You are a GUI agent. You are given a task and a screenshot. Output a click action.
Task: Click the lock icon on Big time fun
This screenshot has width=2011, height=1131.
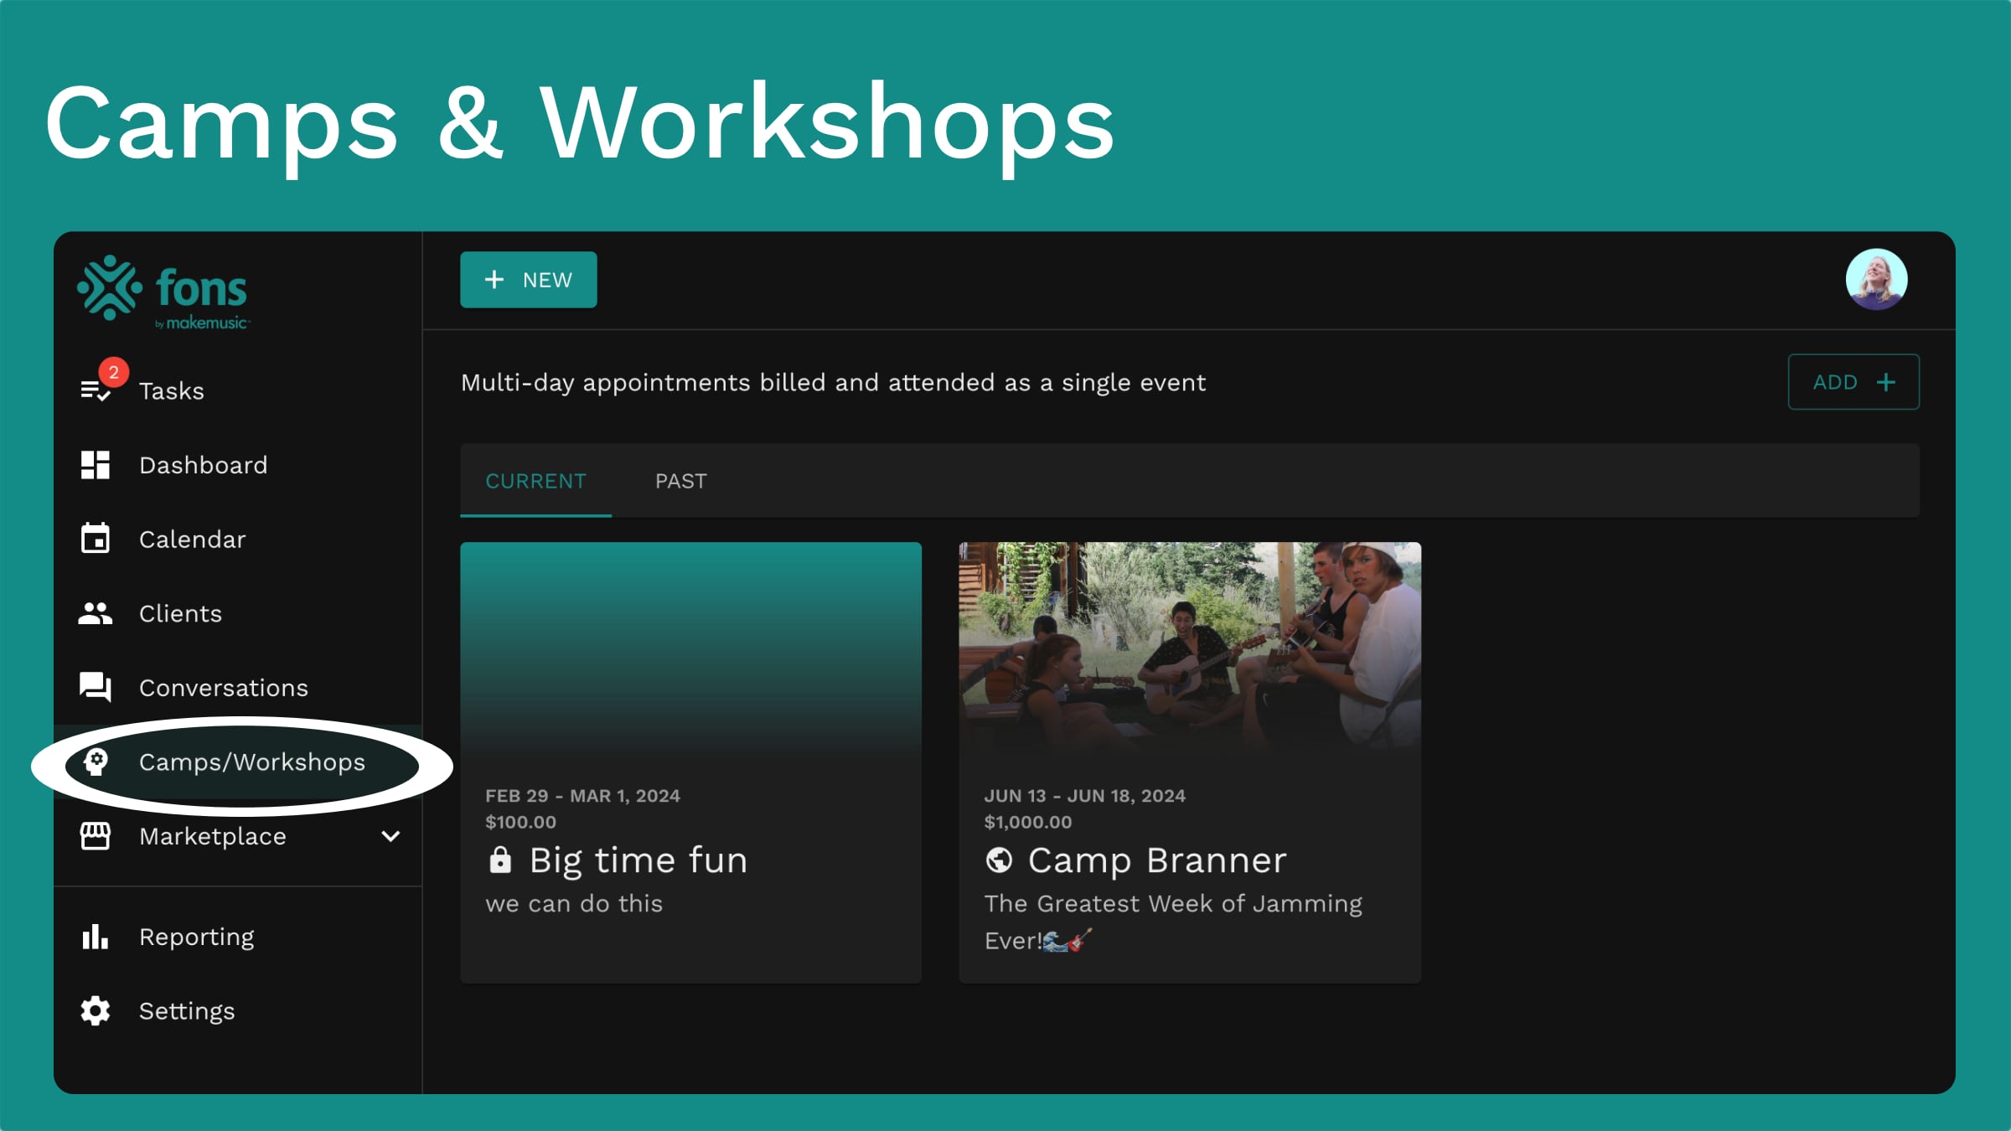(x=500, y=860)
